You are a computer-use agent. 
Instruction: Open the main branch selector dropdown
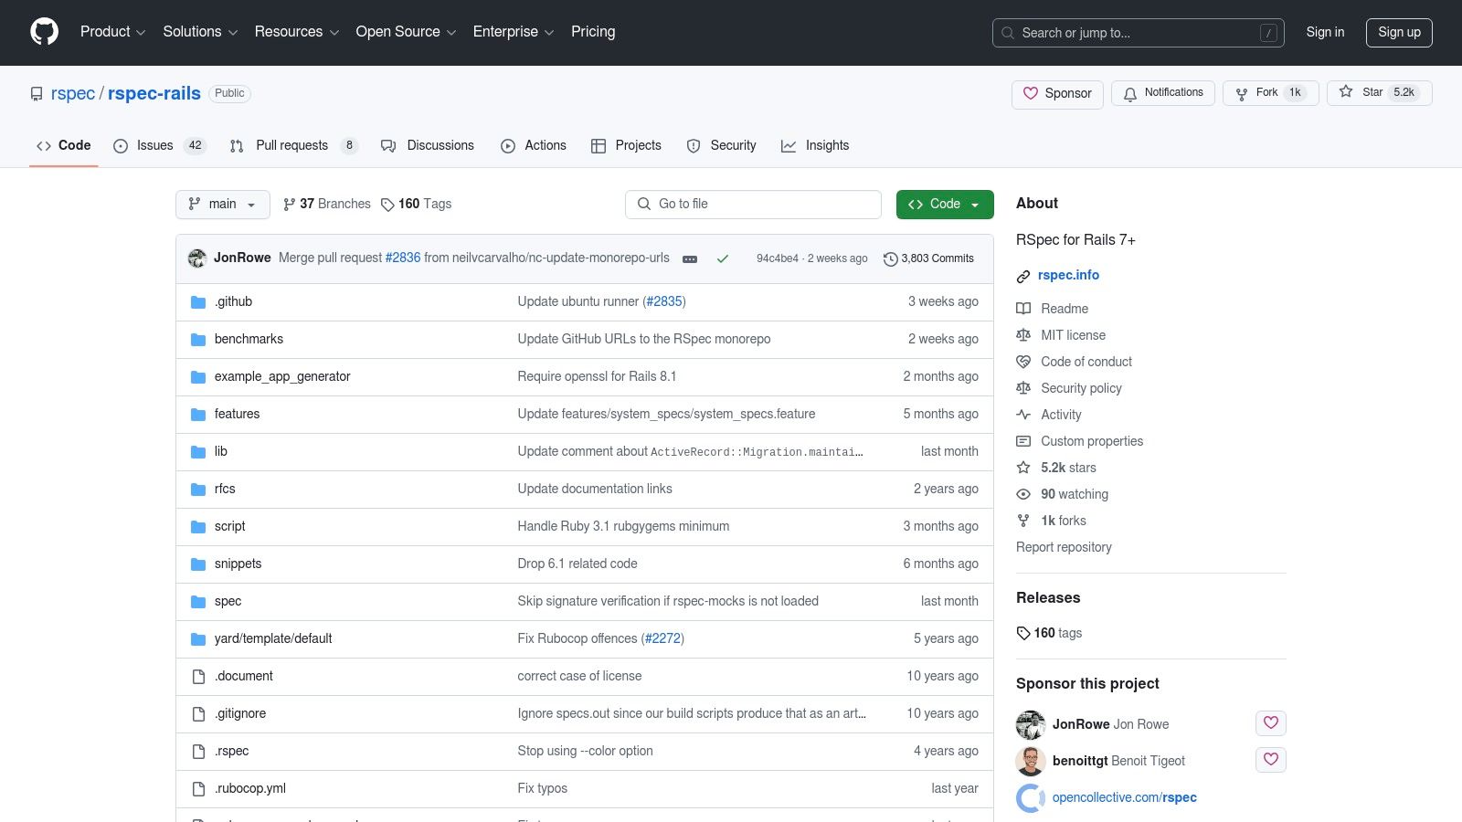coord(223,205)
